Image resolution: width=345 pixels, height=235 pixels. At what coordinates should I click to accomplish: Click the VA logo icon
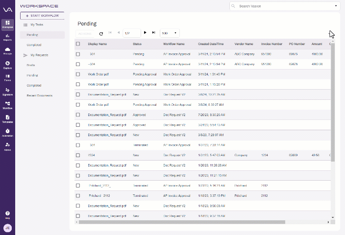(7, 10)
